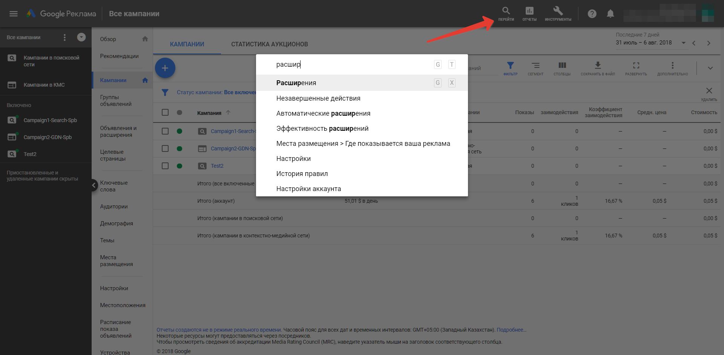
Task: Open the hamburger main menu
Action: [14, 14]
